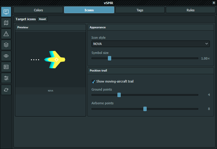Open the eye visibility sidebar section
The image size is (217, 149).
point(6,56)
